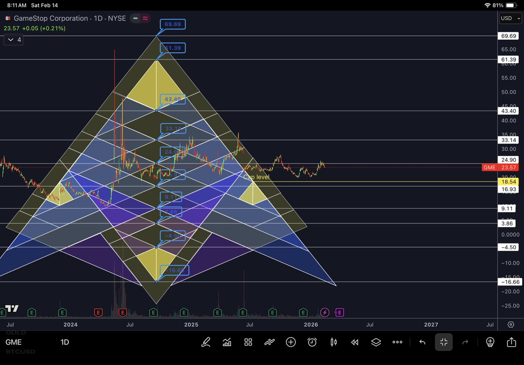Tap the -16.66 price axis label
This screenshot has height=365, width=524.
coord(509,282)
